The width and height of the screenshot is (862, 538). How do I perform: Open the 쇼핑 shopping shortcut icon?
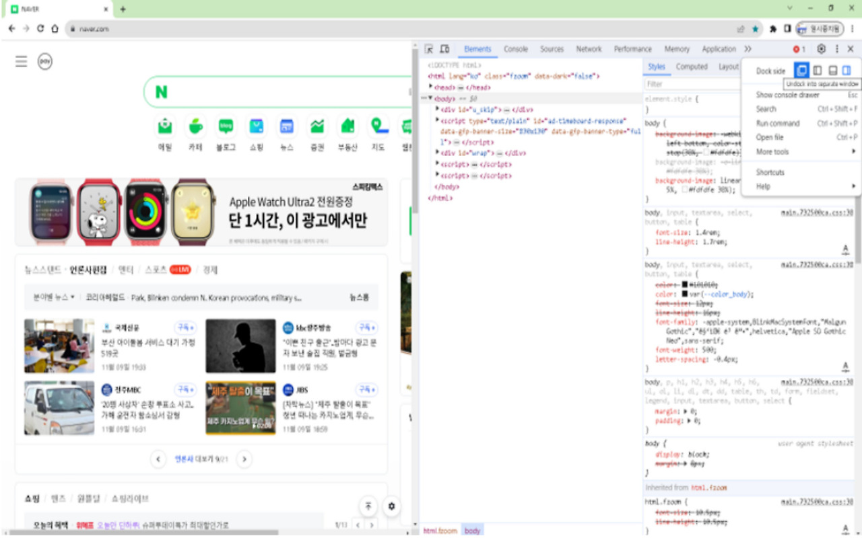point(257,126)
